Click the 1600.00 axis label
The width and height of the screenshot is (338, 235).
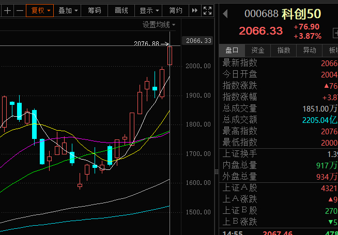[x=198, y=183]
